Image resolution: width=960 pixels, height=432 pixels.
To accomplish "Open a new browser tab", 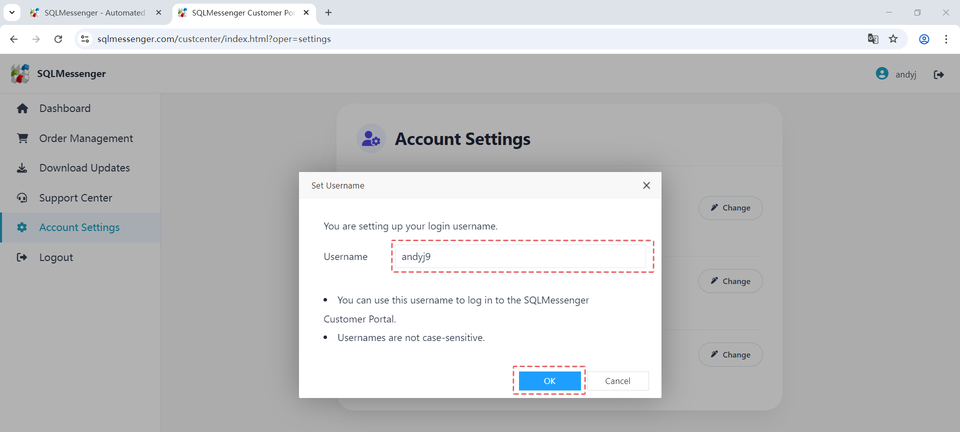I will tap(328, 12).
